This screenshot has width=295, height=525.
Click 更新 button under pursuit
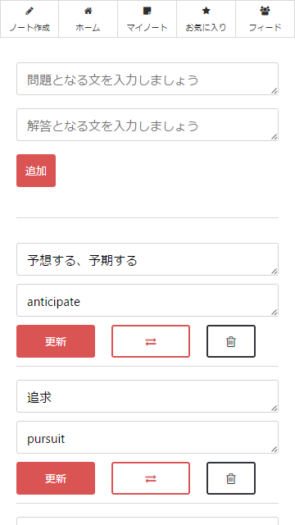tap(56, 478)
